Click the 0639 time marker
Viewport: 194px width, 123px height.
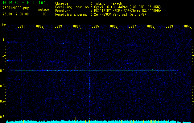coord(169,26)
